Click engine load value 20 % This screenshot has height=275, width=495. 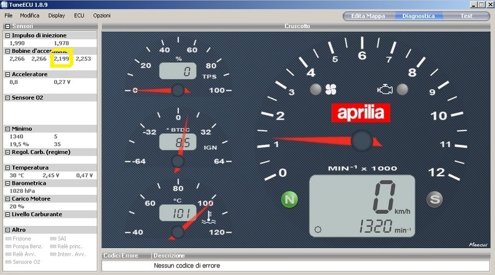pyautogui.click(x=17, y=207)
